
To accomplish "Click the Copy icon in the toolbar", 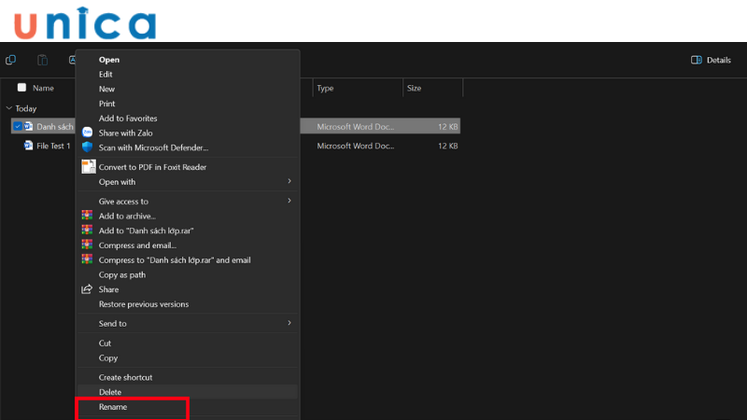I will click(x=11, y=60).
